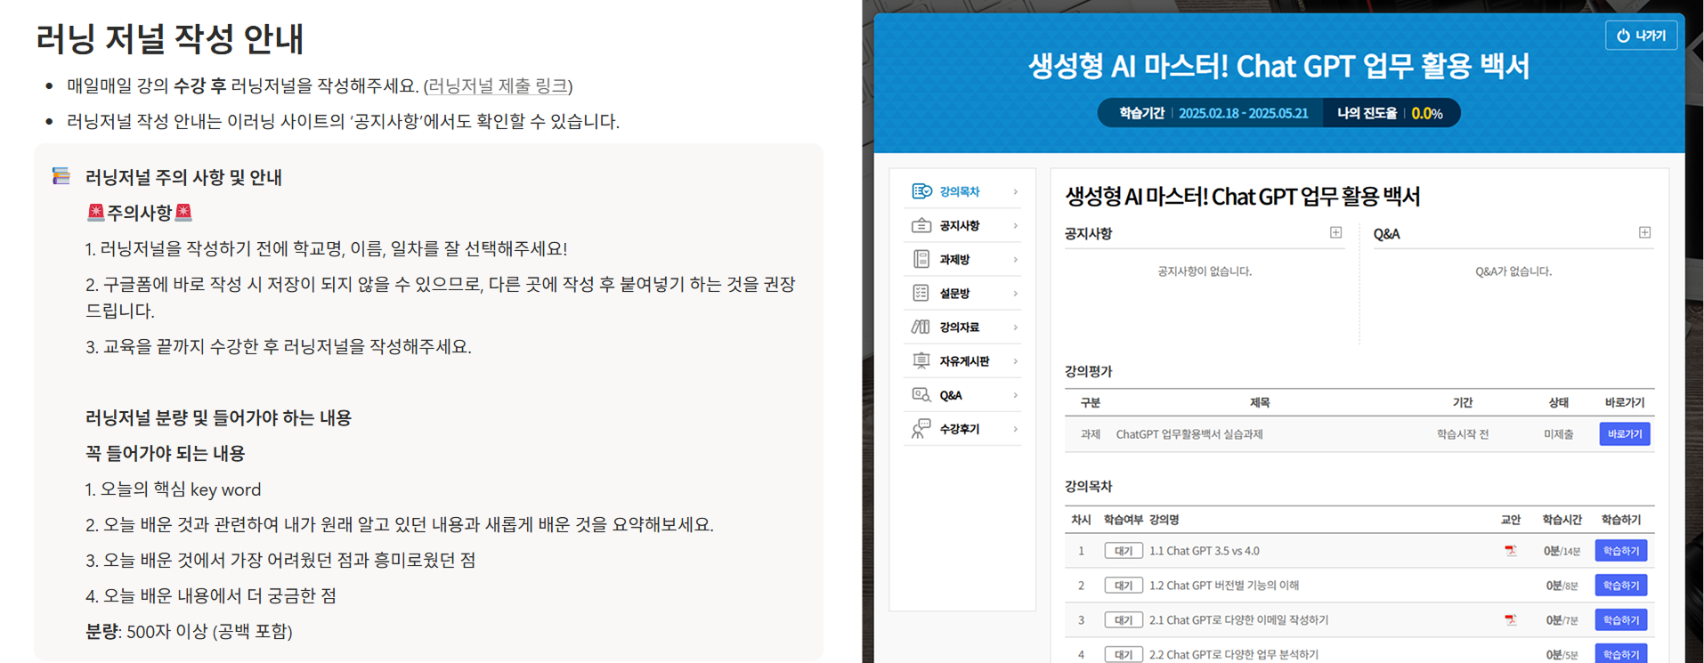The width and height of the screenshot is (1704, 663).
Task: Click lecture title 1.1 Chat GPT 3.5 vs 4.0
Action: 1204,551
